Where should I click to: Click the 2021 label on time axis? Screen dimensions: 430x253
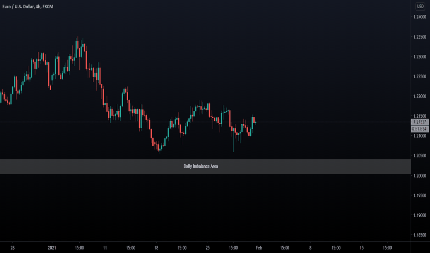pyautogui.click(x=52, y=248)
